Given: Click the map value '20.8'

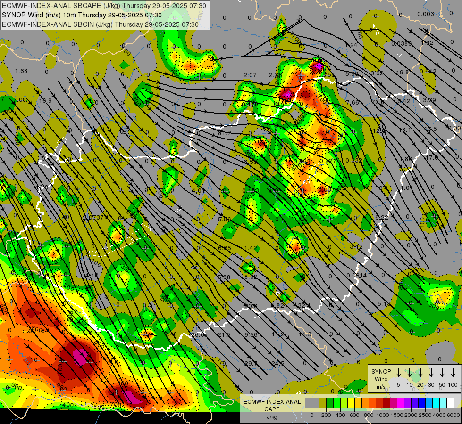Looking at the screenshot, I should click(x=251, y=306).
